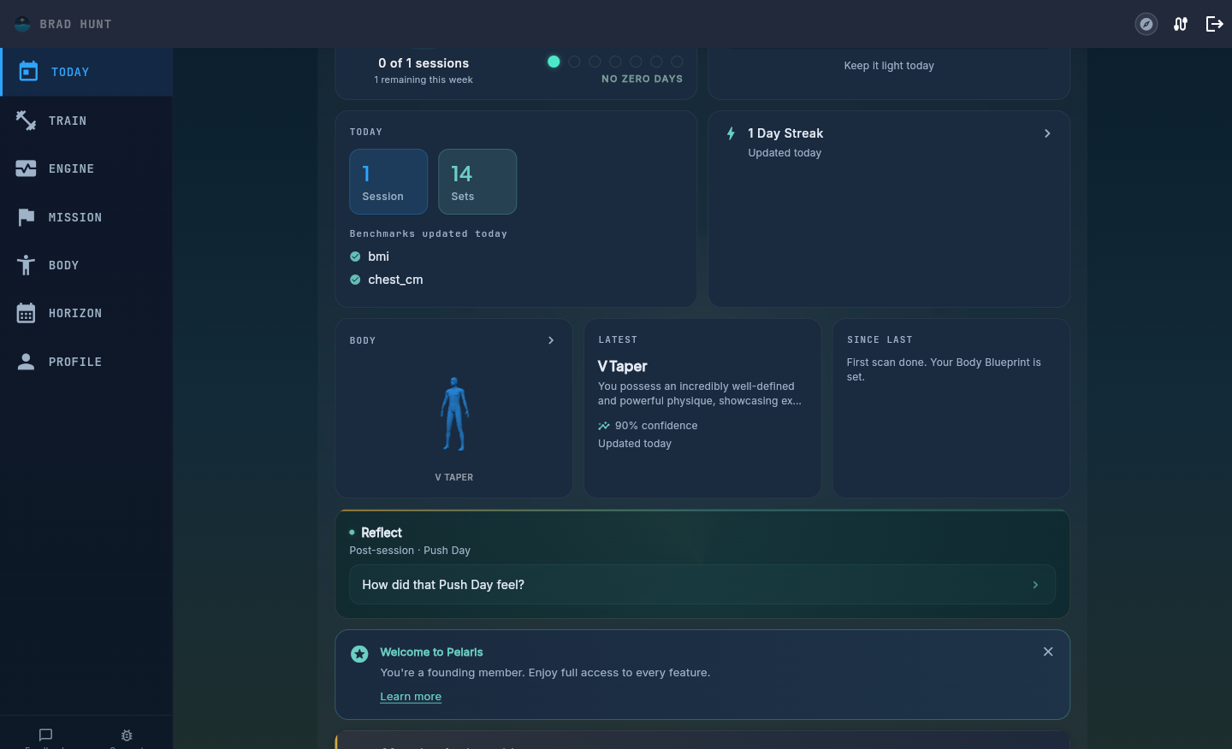Open the Body section in sidebar
This screenshot has height=749, width=1232.
pos(86,265)
